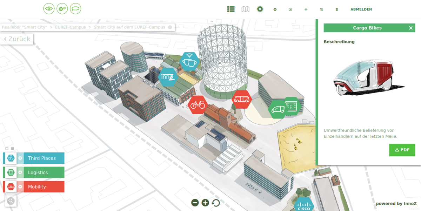Click the red bike hexagon marker on campus
Screen dimensions: 421x211
point(198,104)
